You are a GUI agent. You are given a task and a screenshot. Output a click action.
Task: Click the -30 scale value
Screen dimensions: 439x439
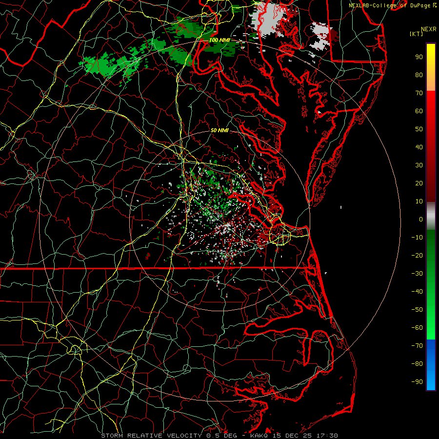pos(417,274)
